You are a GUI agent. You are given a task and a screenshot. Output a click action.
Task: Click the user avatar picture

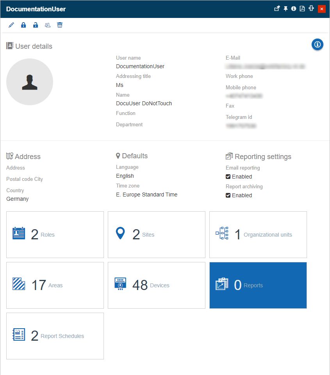pos(30,82)
